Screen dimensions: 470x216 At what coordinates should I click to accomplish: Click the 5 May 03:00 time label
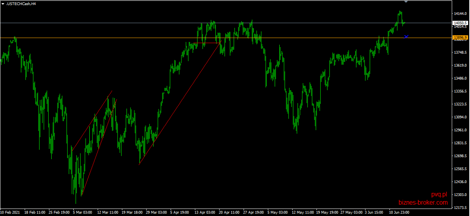277,212
